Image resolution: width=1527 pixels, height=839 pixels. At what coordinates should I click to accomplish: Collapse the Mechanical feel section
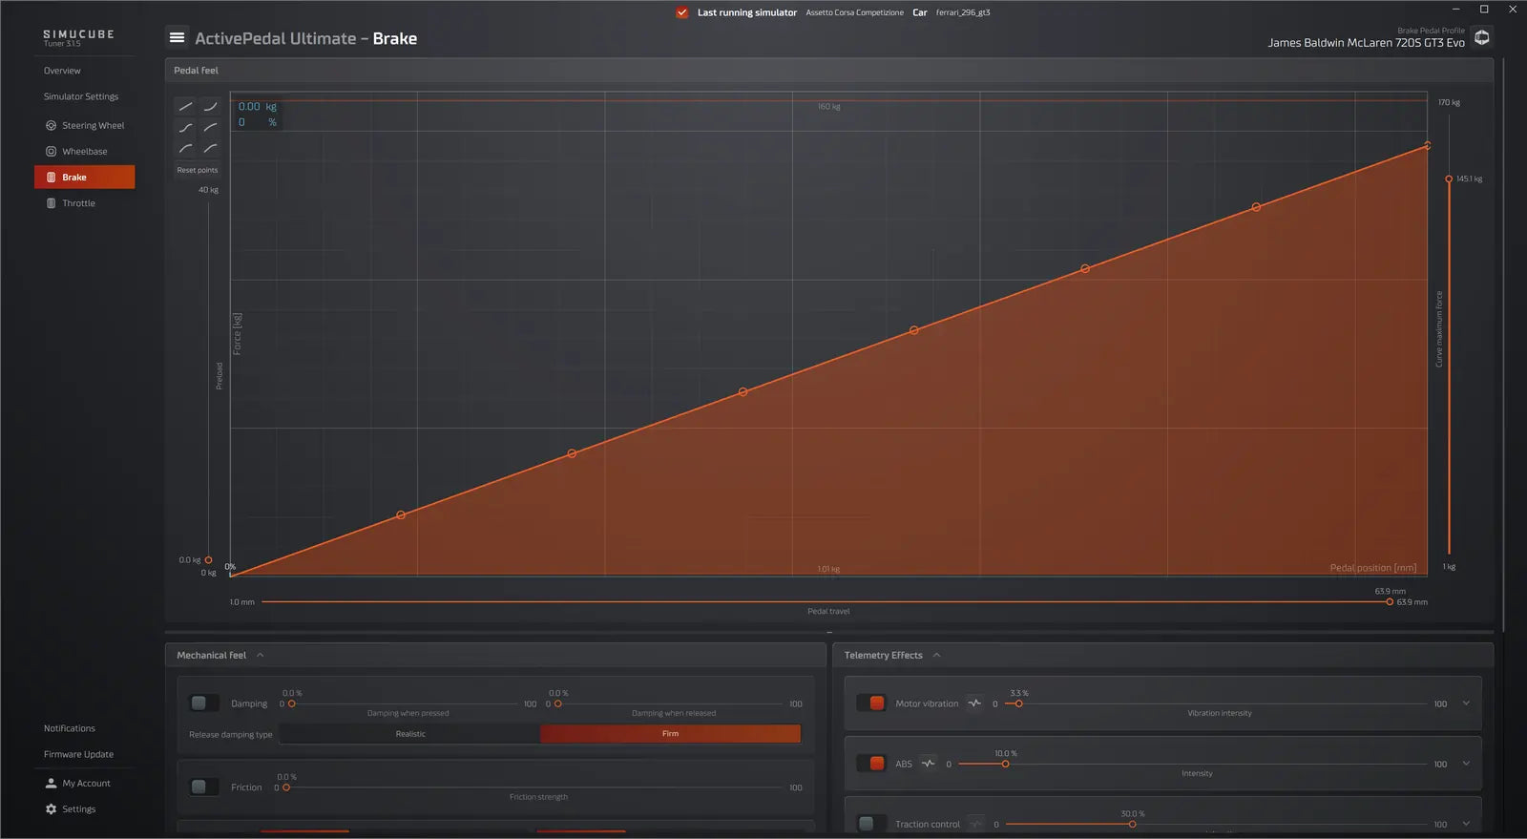(261, 655)
